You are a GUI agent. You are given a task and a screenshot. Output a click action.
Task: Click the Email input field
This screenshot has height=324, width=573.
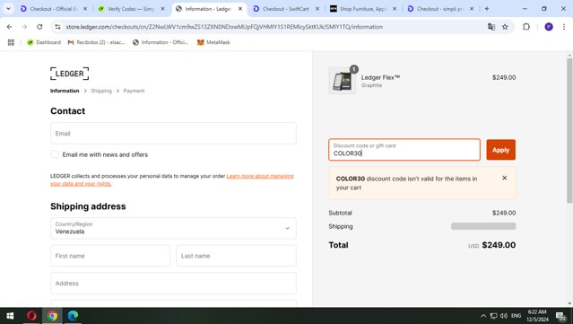pyautogui.click(x=173, y=134)
